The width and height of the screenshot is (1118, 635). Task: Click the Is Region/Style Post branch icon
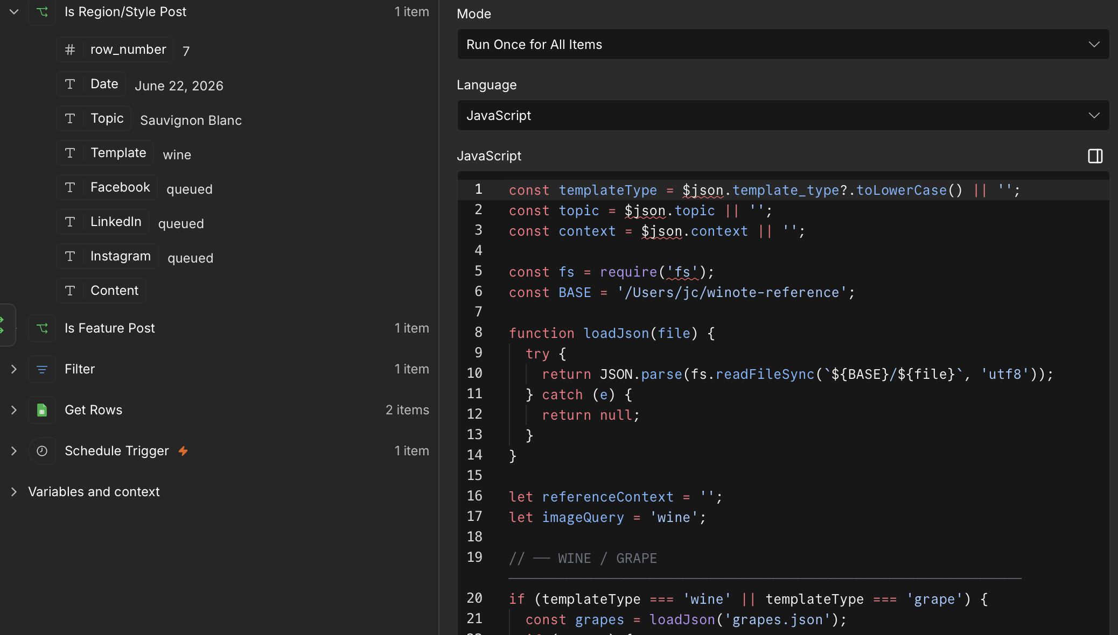tap(42, 12)
